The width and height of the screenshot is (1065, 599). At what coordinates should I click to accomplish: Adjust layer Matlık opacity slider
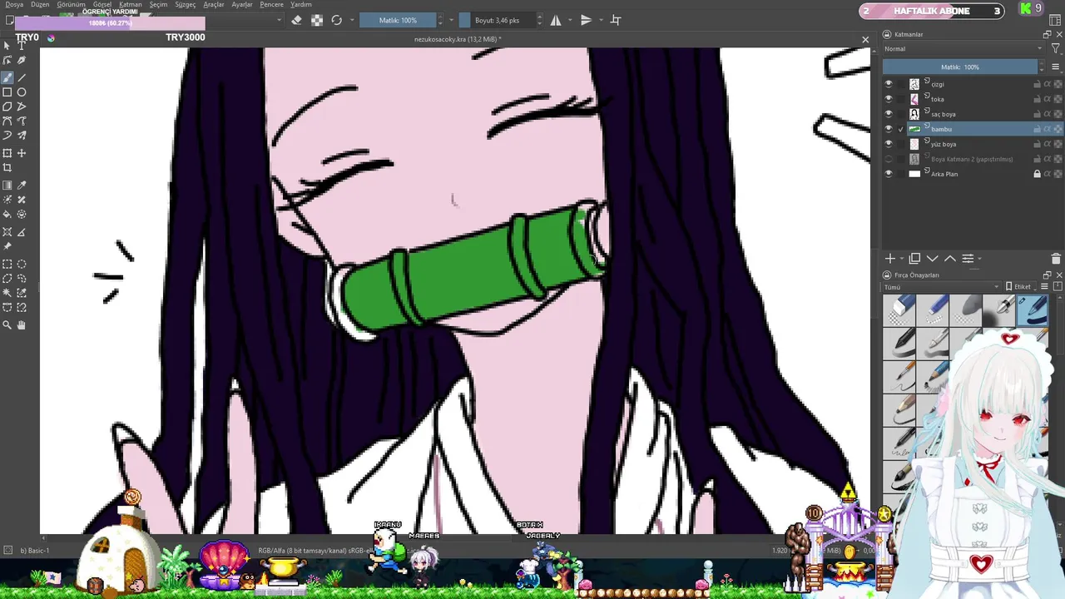point(959,67)
